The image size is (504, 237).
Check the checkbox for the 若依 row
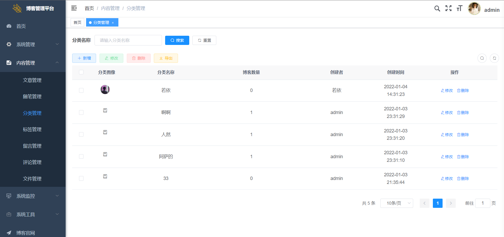pos(81,90)
